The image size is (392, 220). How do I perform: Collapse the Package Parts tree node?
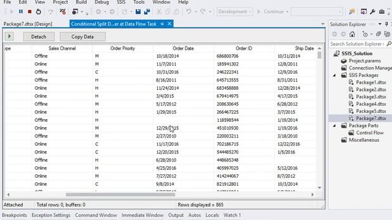click(334, 126)
